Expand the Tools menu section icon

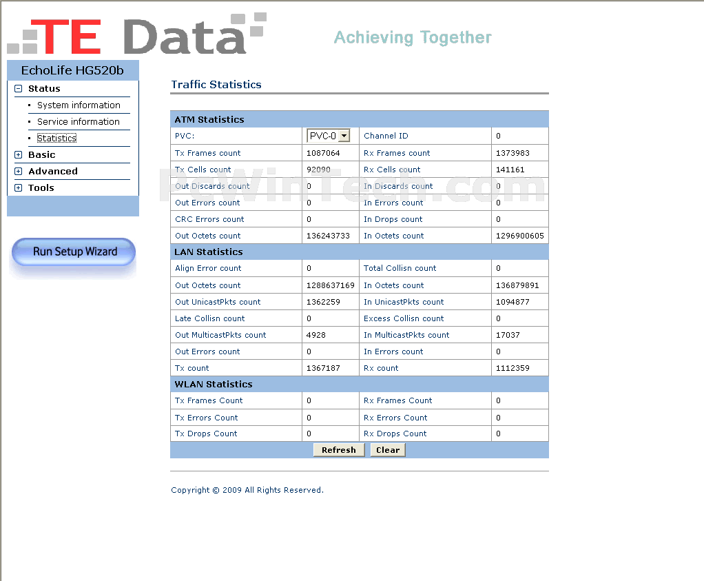pyautogui.click(x=19, y=188)
